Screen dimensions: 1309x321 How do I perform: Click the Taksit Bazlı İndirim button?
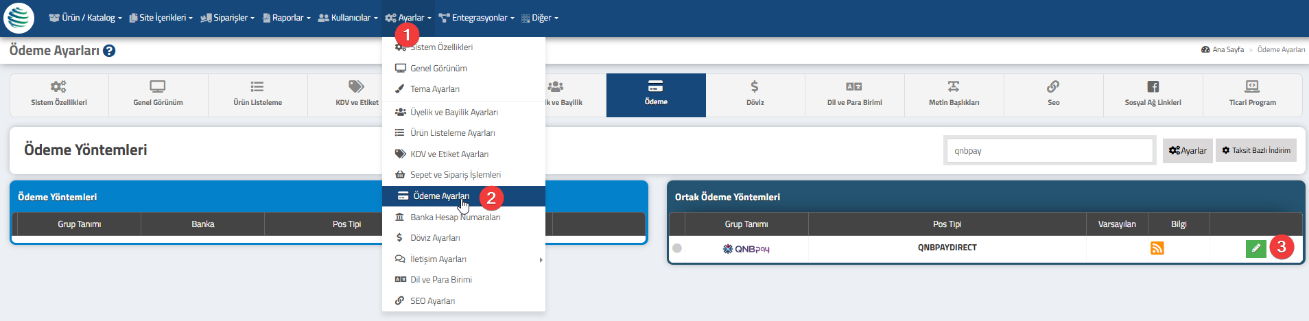pyautogui.click(x=1255, y=151)
